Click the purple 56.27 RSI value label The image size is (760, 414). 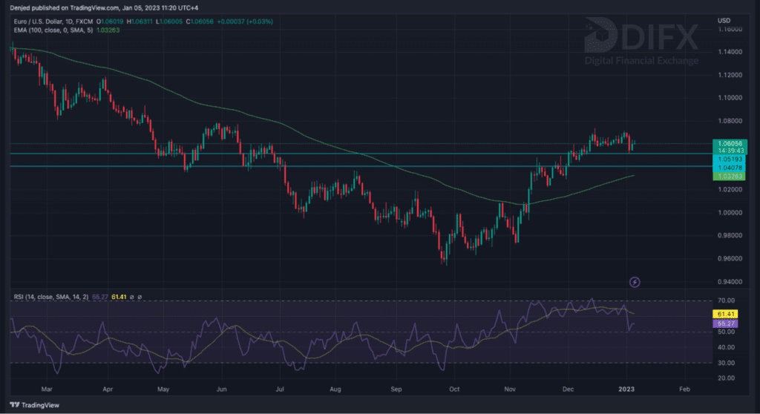click(x=727, y=324)
